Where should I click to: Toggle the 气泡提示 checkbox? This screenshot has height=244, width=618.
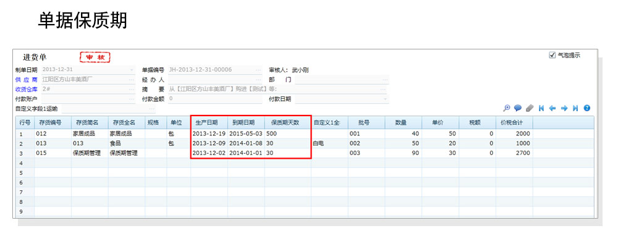pos(552,55)
